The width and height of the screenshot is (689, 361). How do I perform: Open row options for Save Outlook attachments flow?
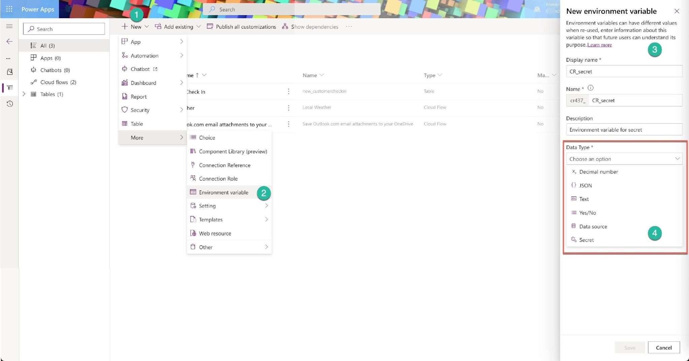point(288,124)
